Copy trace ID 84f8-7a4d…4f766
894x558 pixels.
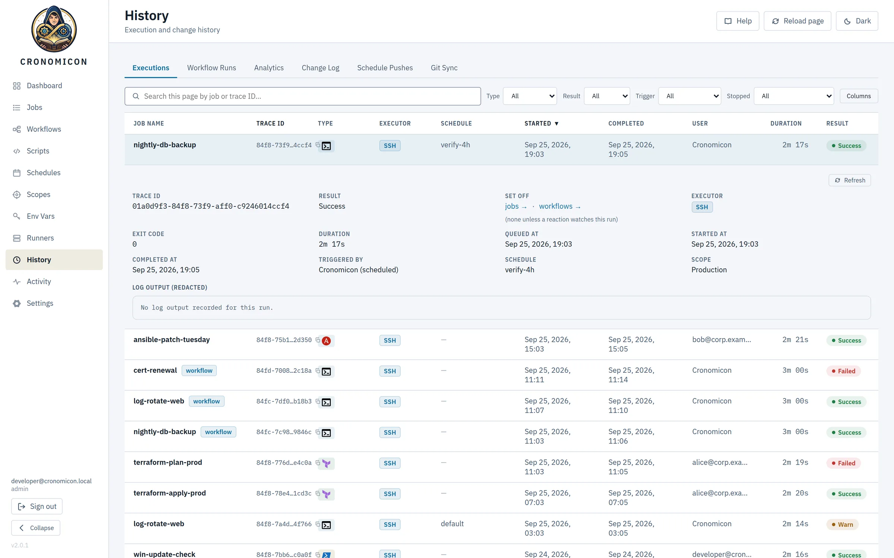tap(318, 524)
